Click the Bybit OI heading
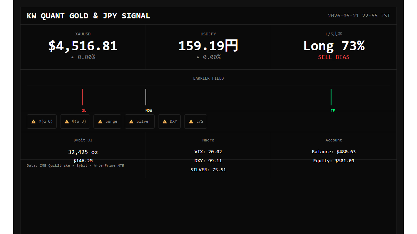This screenshot has height=234, width=417. (83, 140)
